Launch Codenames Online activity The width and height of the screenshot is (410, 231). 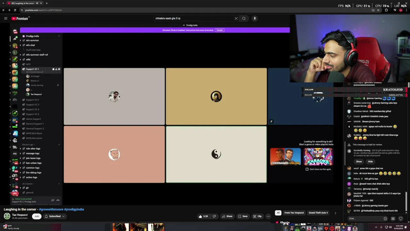pos(285,157)
